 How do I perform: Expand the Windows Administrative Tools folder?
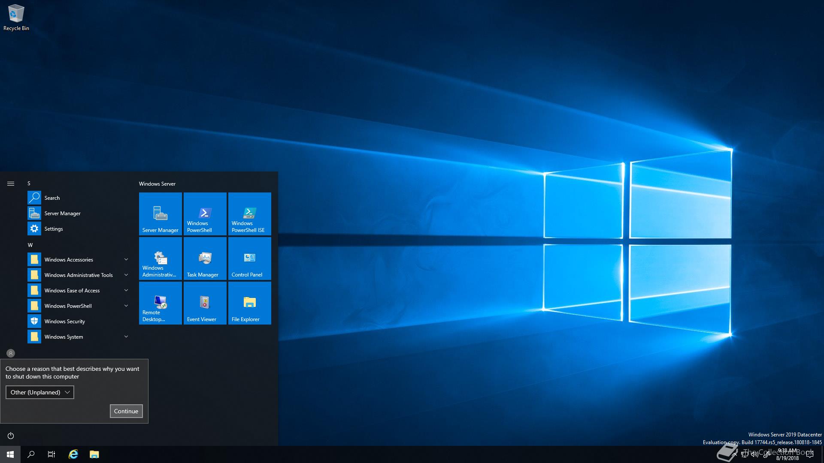click(x=78, y=275)
